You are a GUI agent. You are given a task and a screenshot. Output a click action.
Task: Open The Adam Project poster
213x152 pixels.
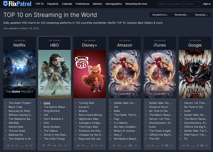[19, 74]
